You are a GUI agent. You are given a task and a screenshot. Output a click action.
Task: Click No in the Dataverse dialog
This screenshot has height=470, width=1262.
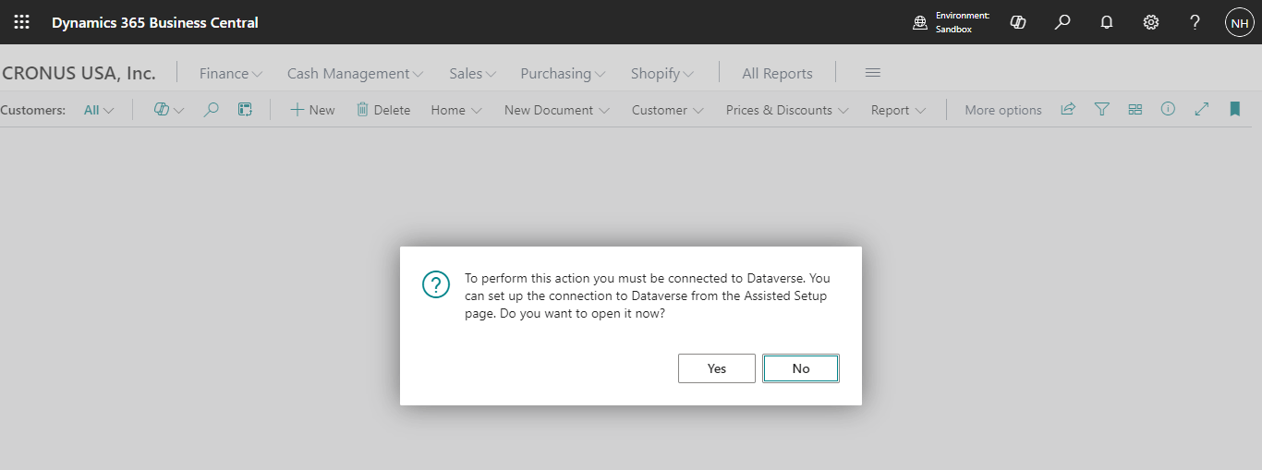point(801,368)
